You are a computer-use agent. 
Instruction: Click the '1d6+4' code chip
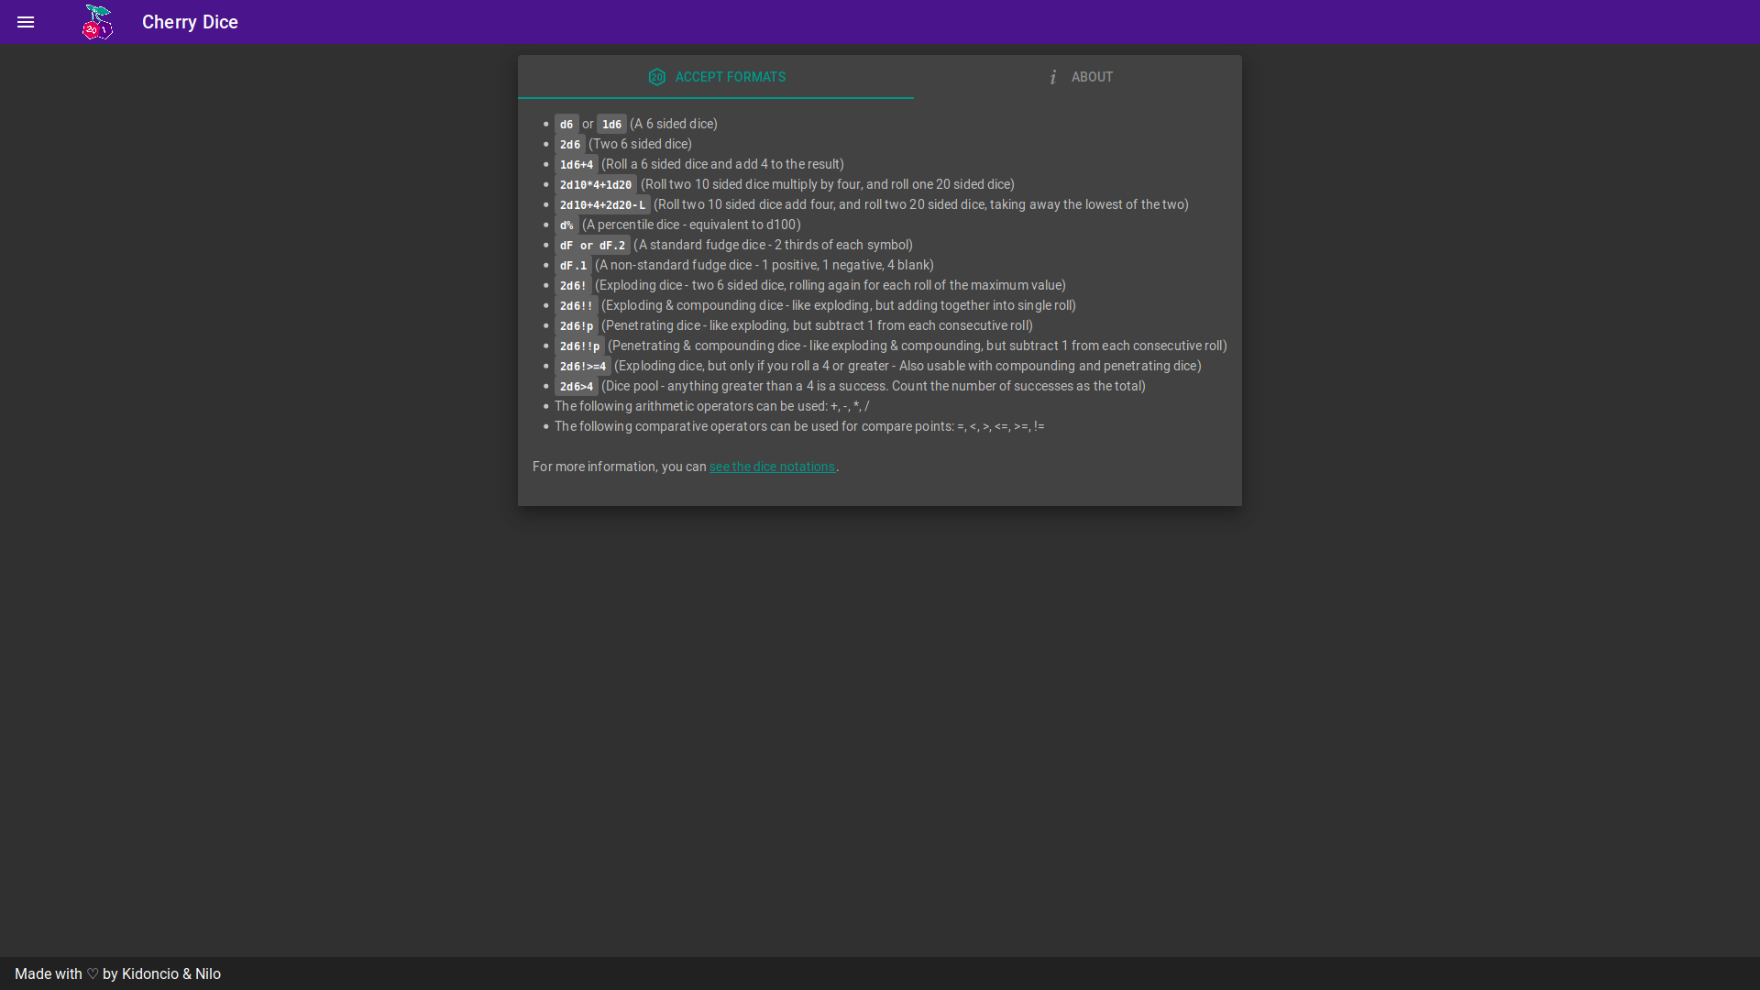click(x=577, y=164)
